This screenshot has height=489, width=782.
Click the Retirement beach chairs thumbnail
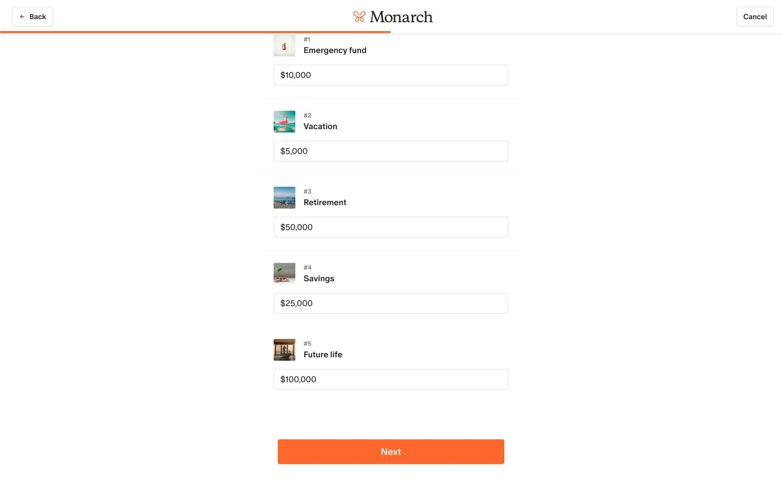point(284,198)
